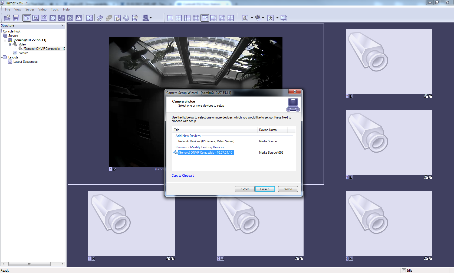The image size is (454, 273).
Task: Click the Structure panel horizontal scrollbar
Action: click(x=29, y=264)
